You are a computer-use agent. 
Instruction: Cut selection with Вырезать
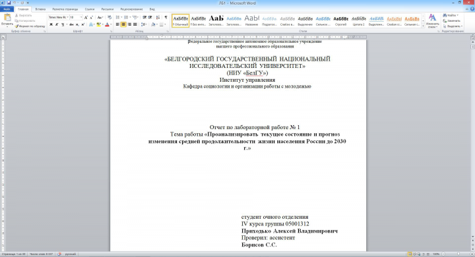coord(23,15)
